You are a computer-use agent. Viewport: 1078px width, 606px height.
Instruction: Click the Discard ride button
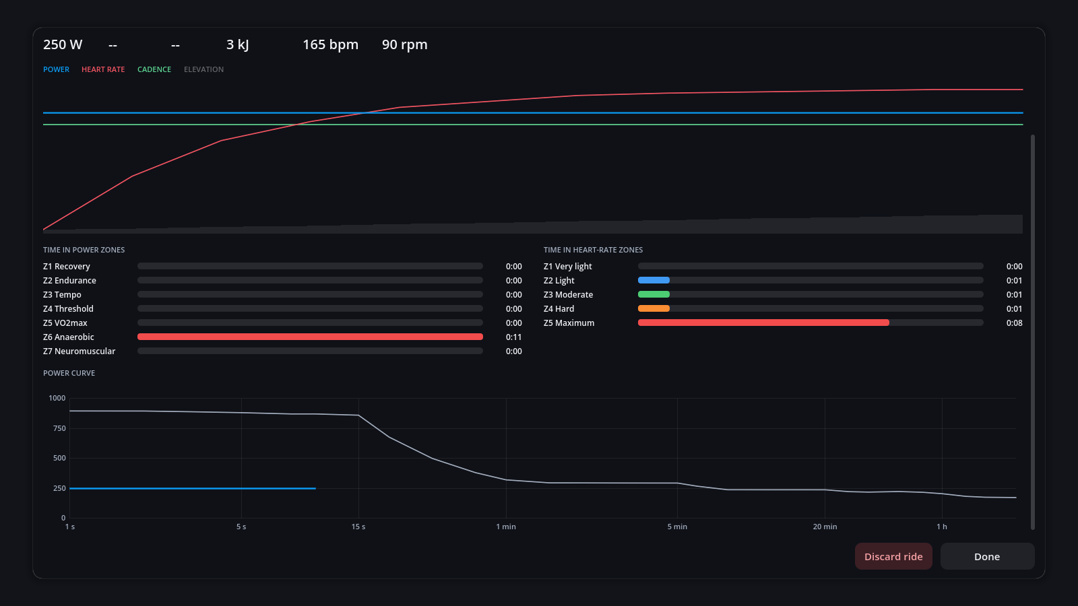click(893, 556)
